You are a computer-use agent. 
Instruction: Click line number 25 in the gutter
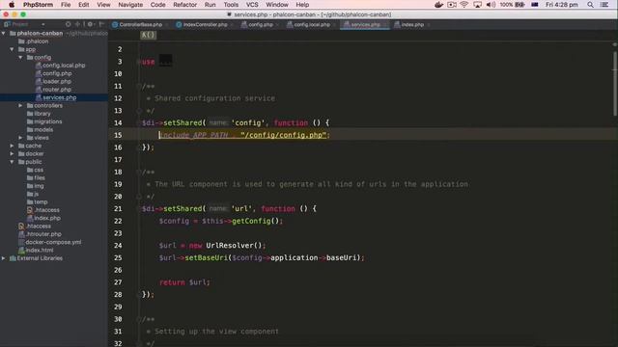(x=118, y=257)
